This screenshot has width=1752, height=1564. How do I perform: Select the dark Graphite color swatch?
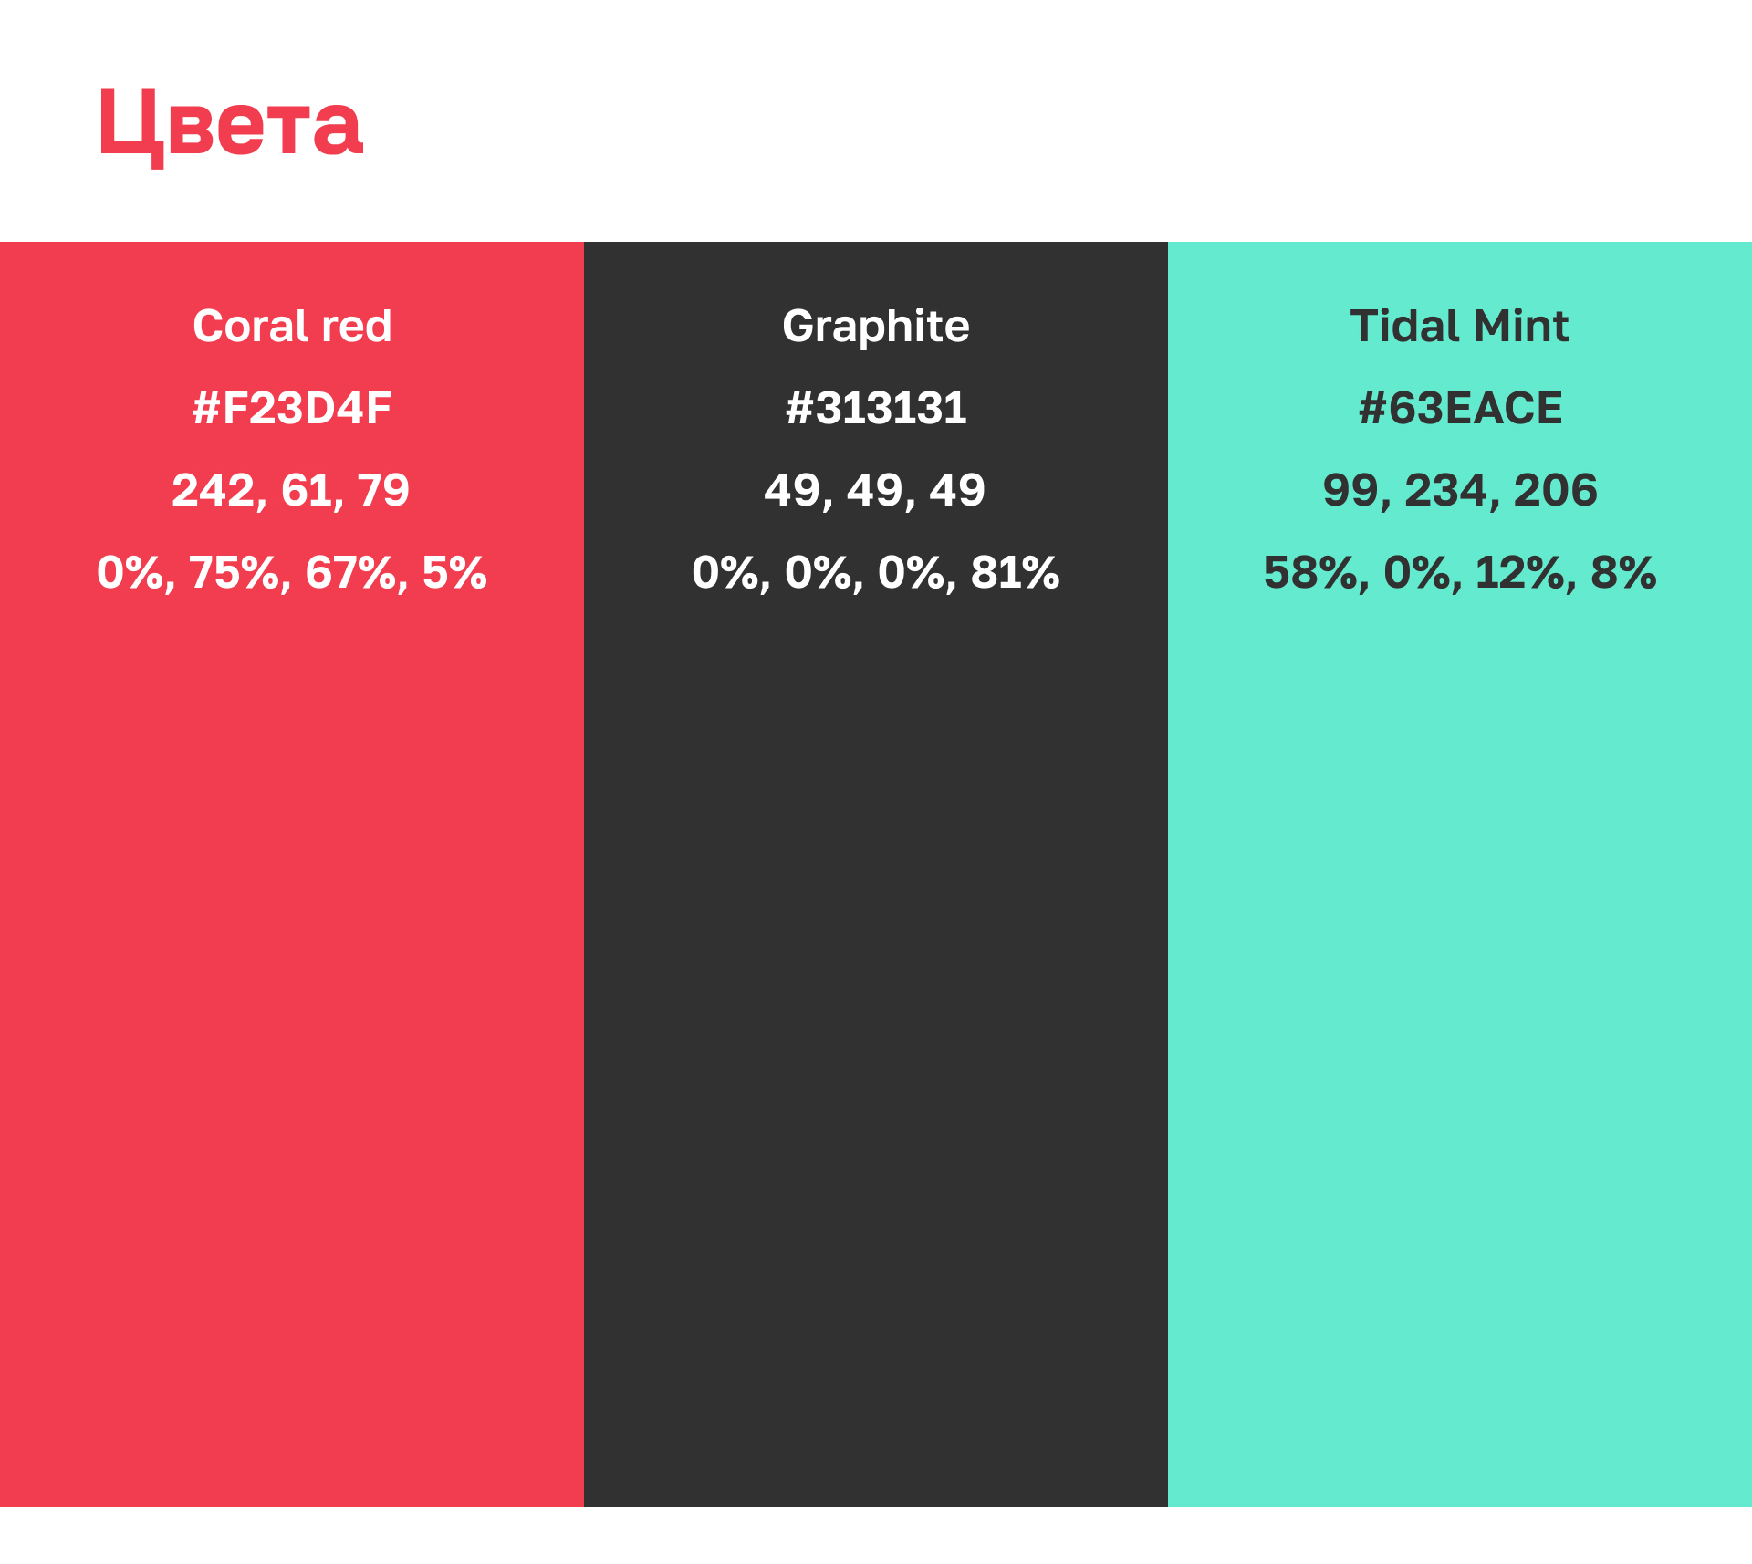(x=876, y=1004)
